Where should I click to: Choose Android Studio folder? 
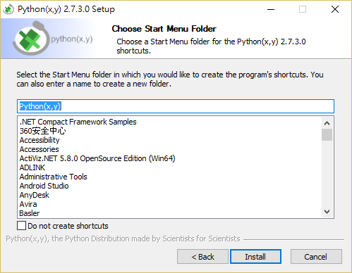click(44, 186)
